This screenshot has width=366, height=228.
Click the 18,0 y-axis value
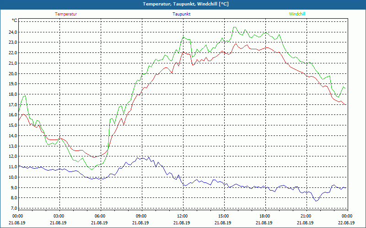(13, 94)
